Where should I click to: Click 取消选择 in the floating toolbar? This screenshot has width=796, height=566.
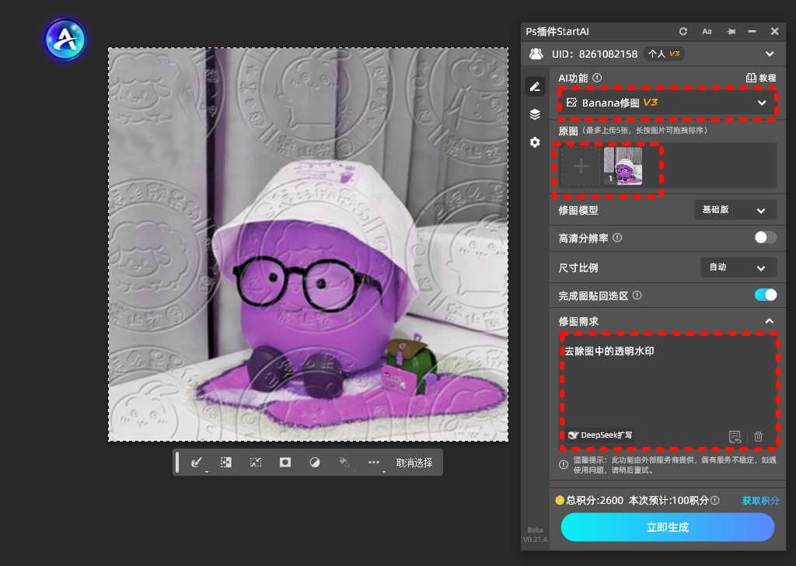click(414, 463)
